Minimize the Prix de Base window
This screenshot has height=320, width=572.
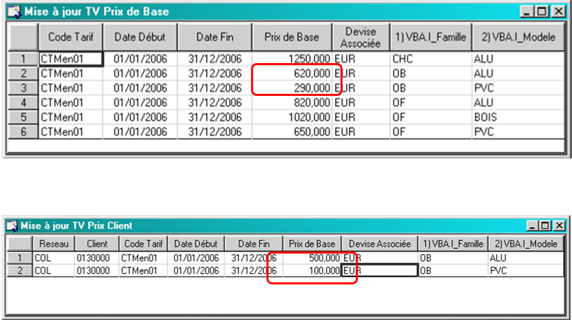point(527,11)
